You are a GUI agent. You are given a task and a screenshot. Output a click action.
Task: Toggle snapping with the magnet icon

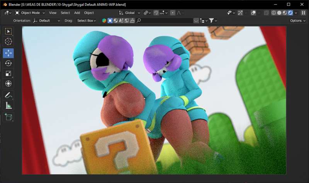coord(156,13)
